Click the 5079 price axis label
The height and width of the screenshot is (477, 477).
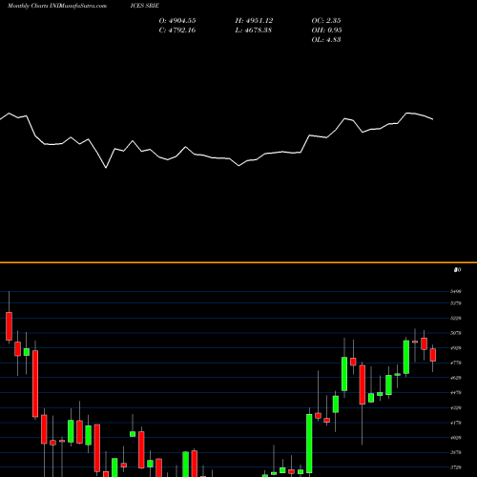[456, 333]
